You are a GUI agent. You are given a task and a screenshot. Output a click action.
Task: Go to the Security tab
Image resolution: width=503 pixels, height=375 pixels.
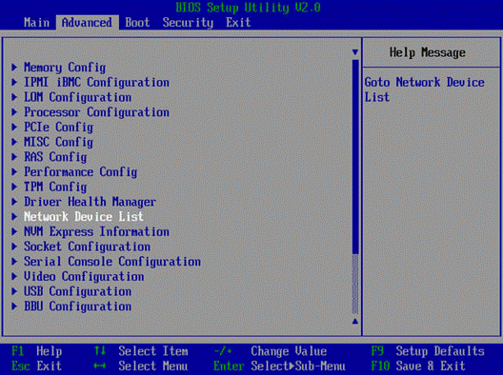pos(188,23)
